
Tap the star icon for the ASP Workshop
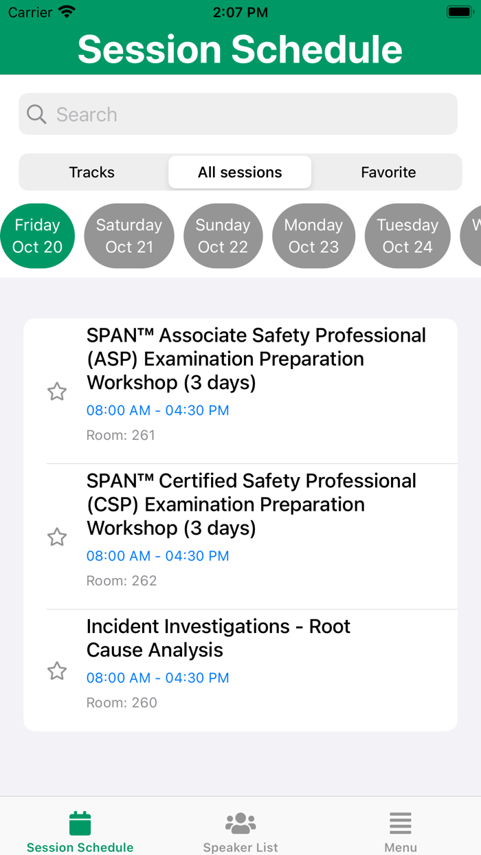(x=57, y=391)
